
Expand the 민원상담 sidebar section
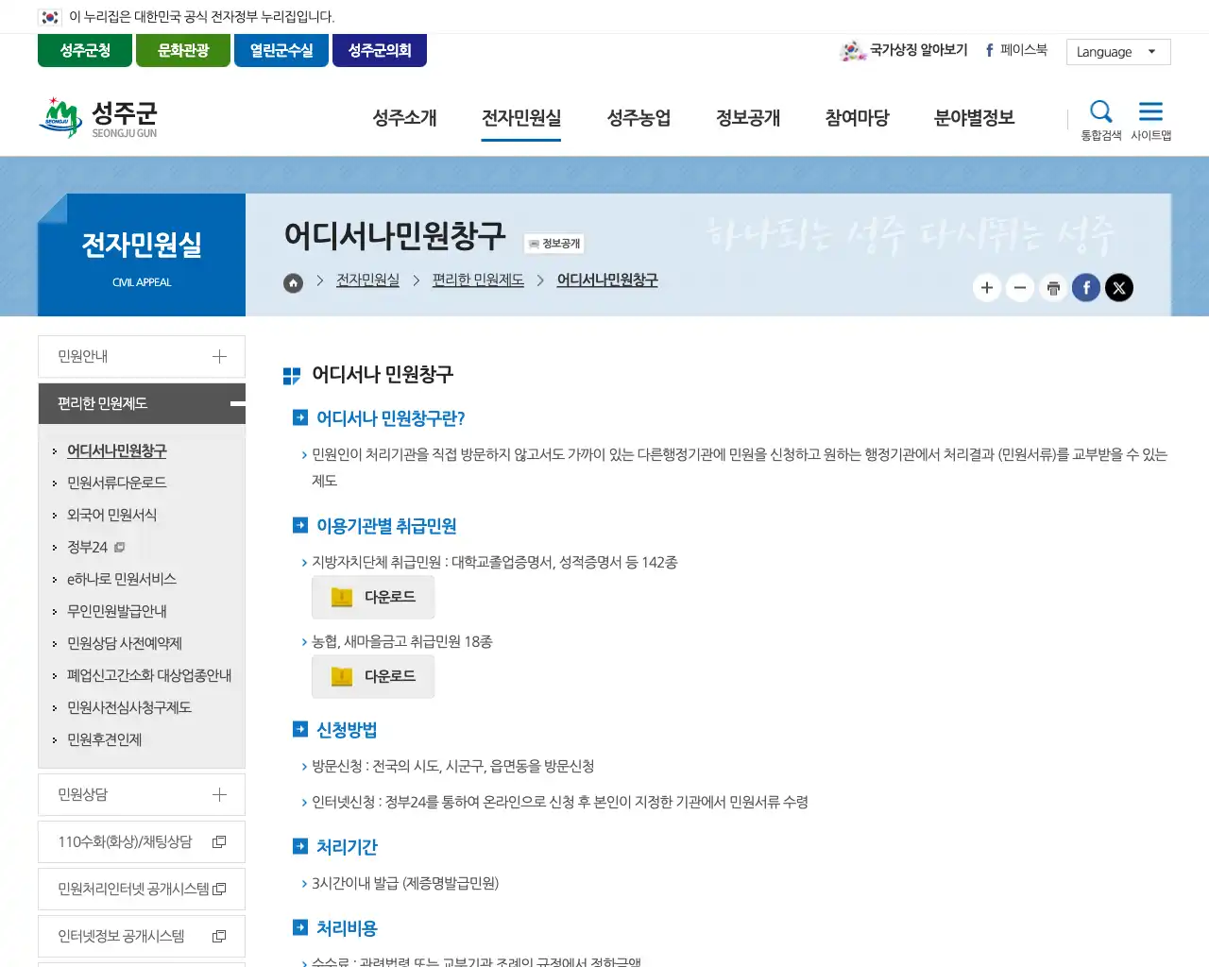142,795
